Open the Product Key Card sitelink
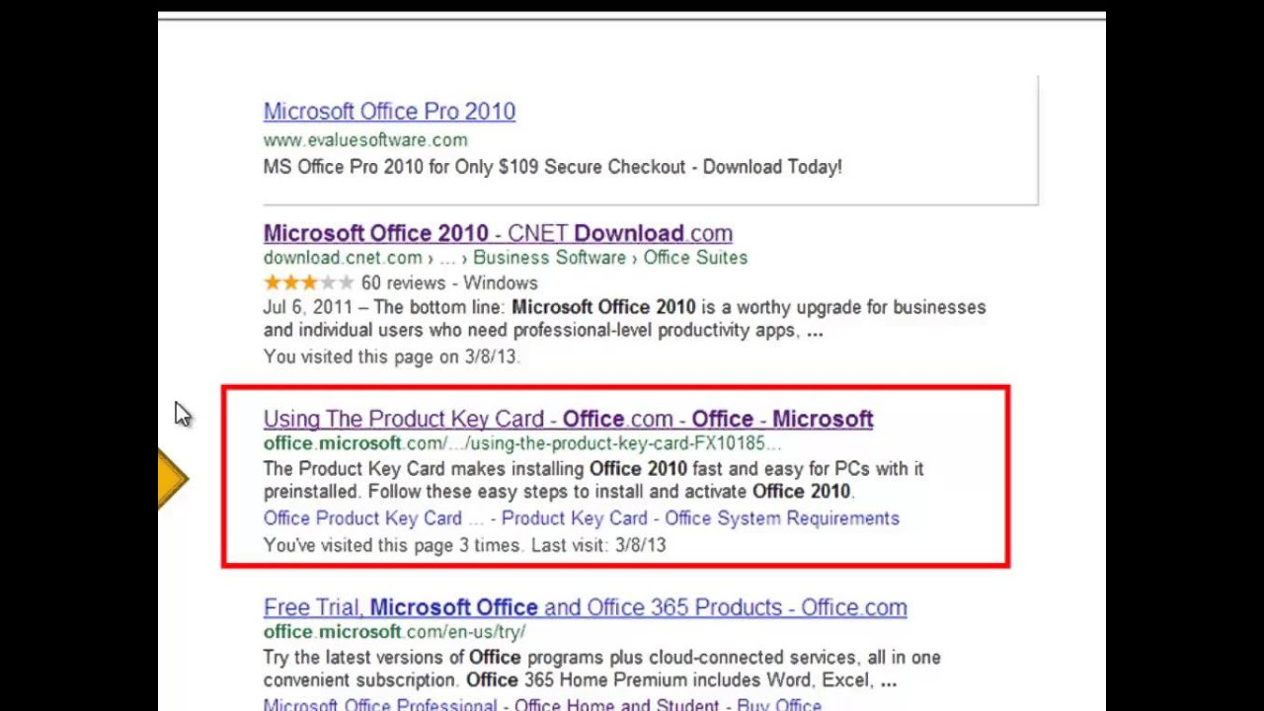 [x=574, y=518]
